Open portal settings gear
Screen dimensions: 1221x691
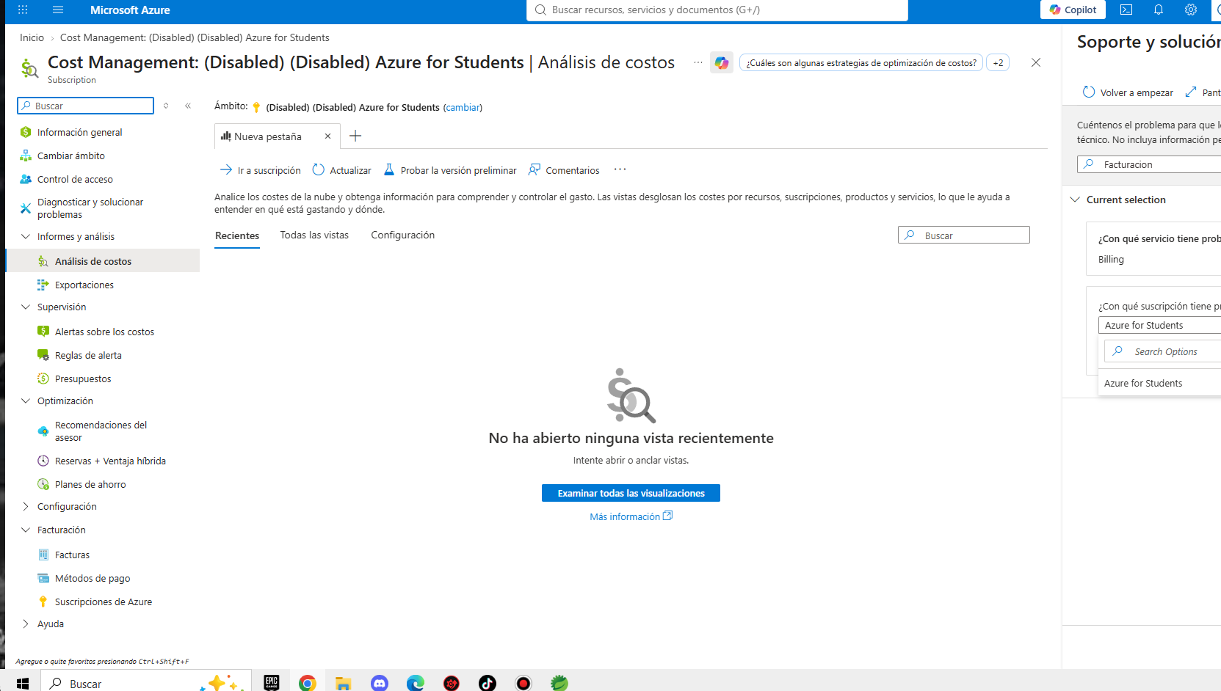pyautogui.click(x=1191, y=10)
